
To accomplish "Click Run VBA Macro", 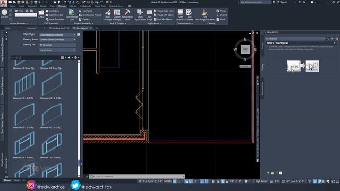I will tap(163, 19).
